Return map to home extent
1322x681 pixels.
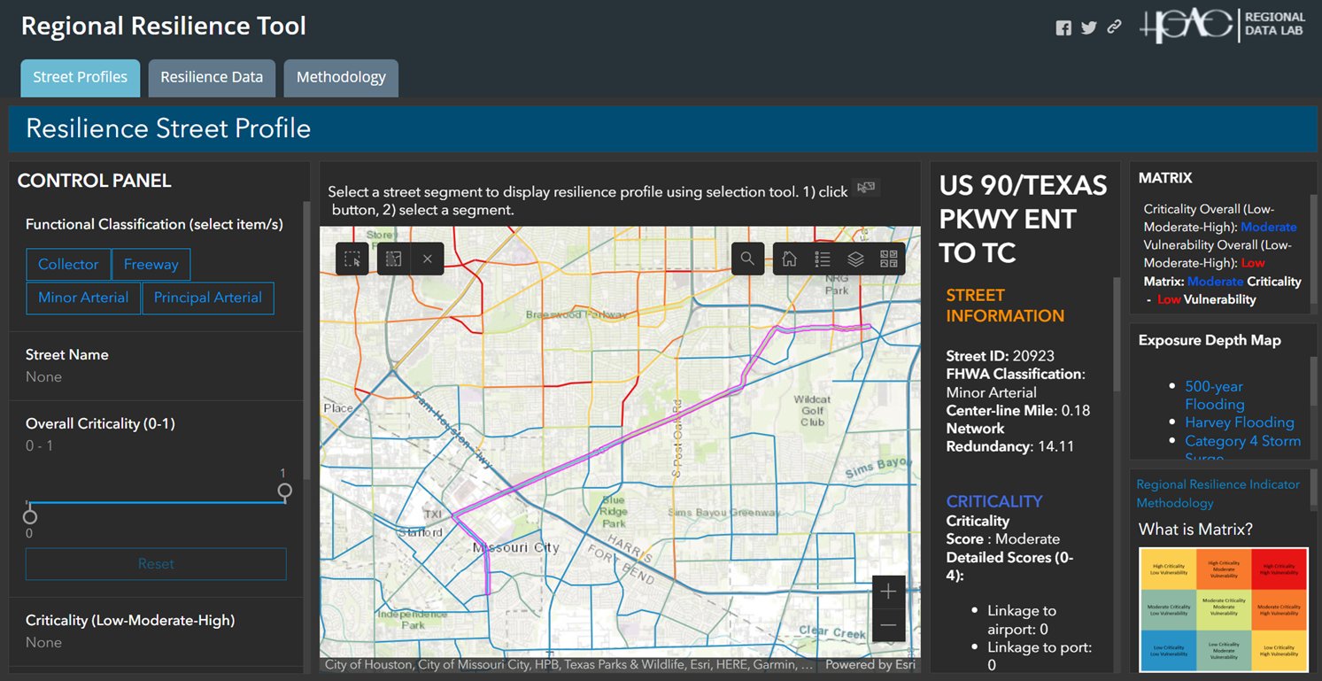pos(789,259)
